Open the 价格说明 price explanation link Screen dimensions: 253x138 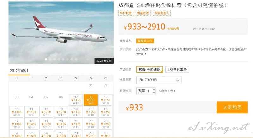(x=173, y=29)
